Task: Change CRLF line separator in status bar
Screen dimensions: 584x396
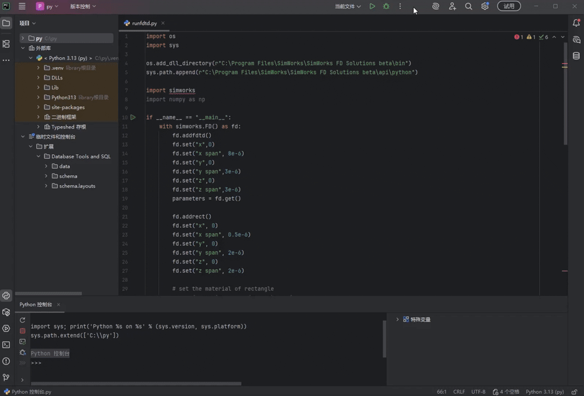Action: click(459, 392)
